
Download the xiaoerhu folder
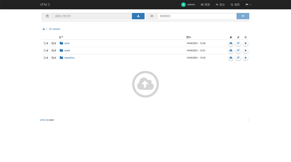click(x=231, y=58)
